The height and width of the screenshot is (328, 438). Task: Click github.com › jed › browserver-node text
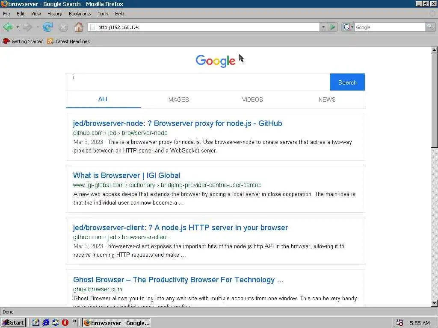[x=120, y=133]
